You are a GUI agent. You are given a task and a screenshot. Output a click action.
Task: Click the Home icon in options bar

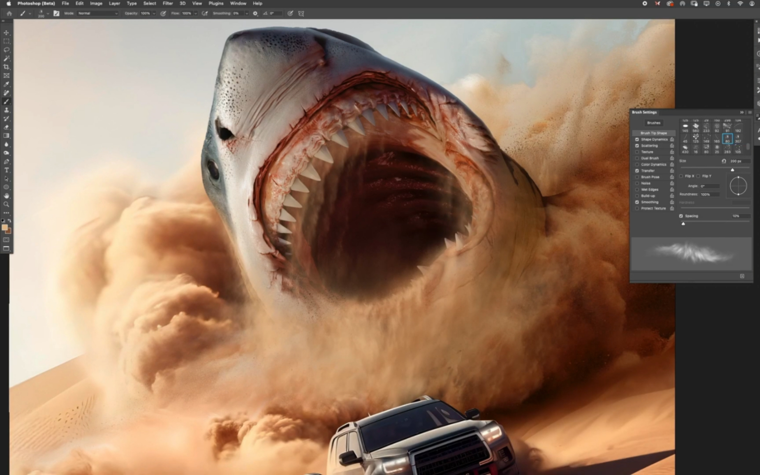click(x=9, y=13)
